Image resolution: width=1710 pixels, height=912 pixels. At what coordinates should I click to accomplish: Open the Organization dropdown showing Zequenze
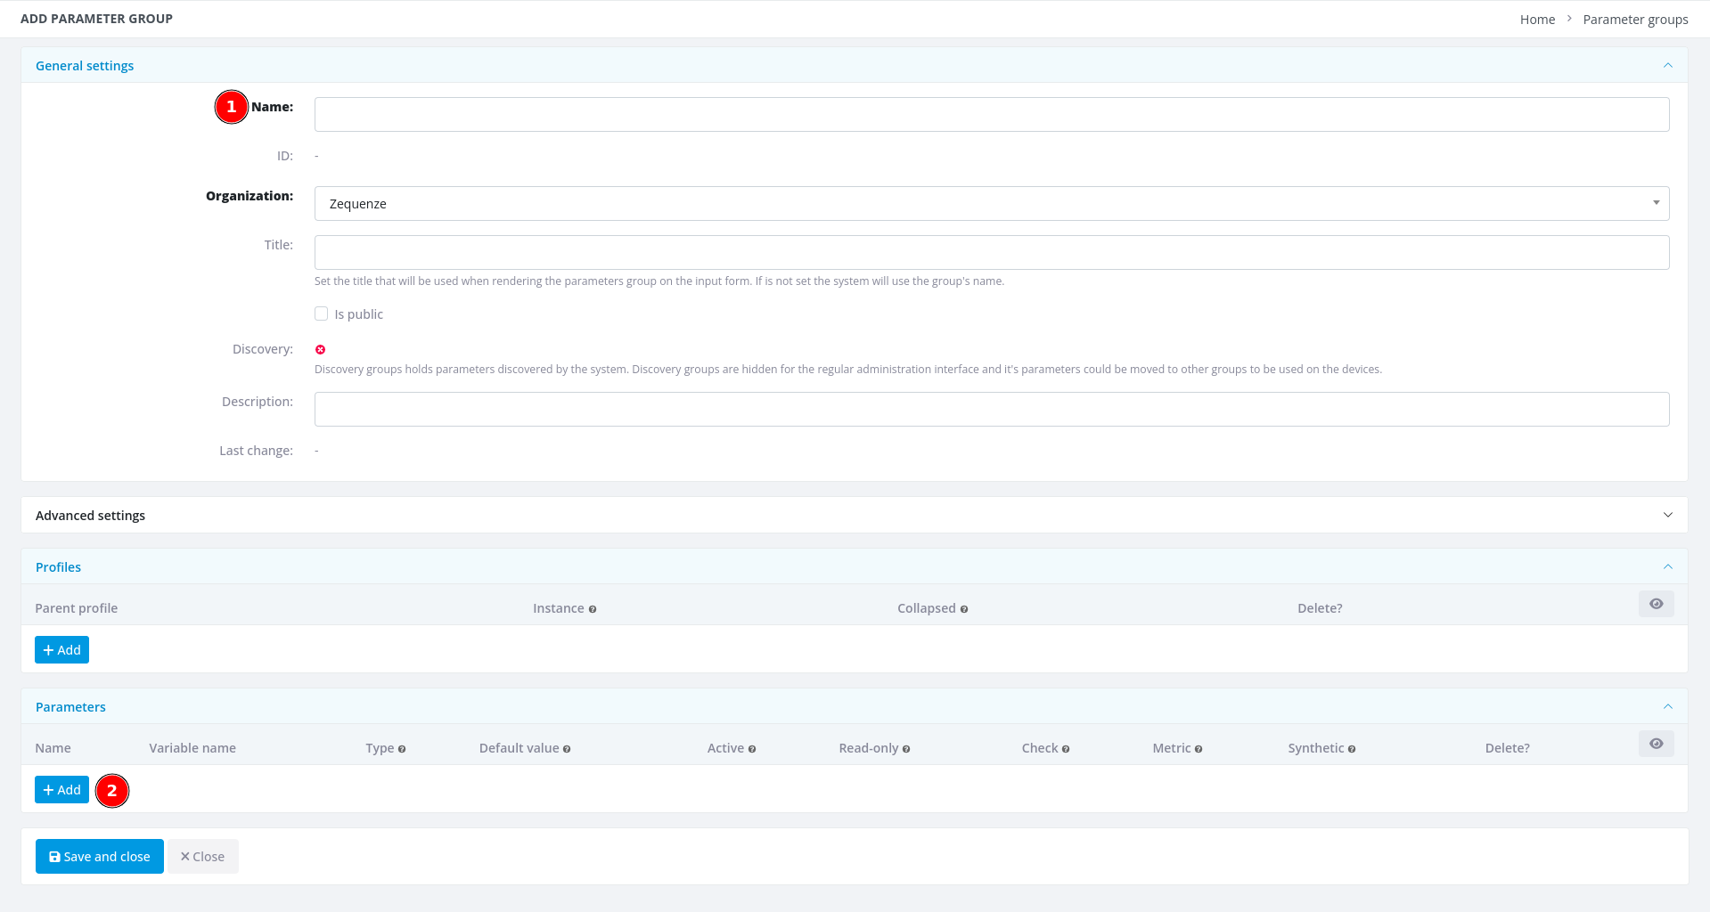[991, 204]
